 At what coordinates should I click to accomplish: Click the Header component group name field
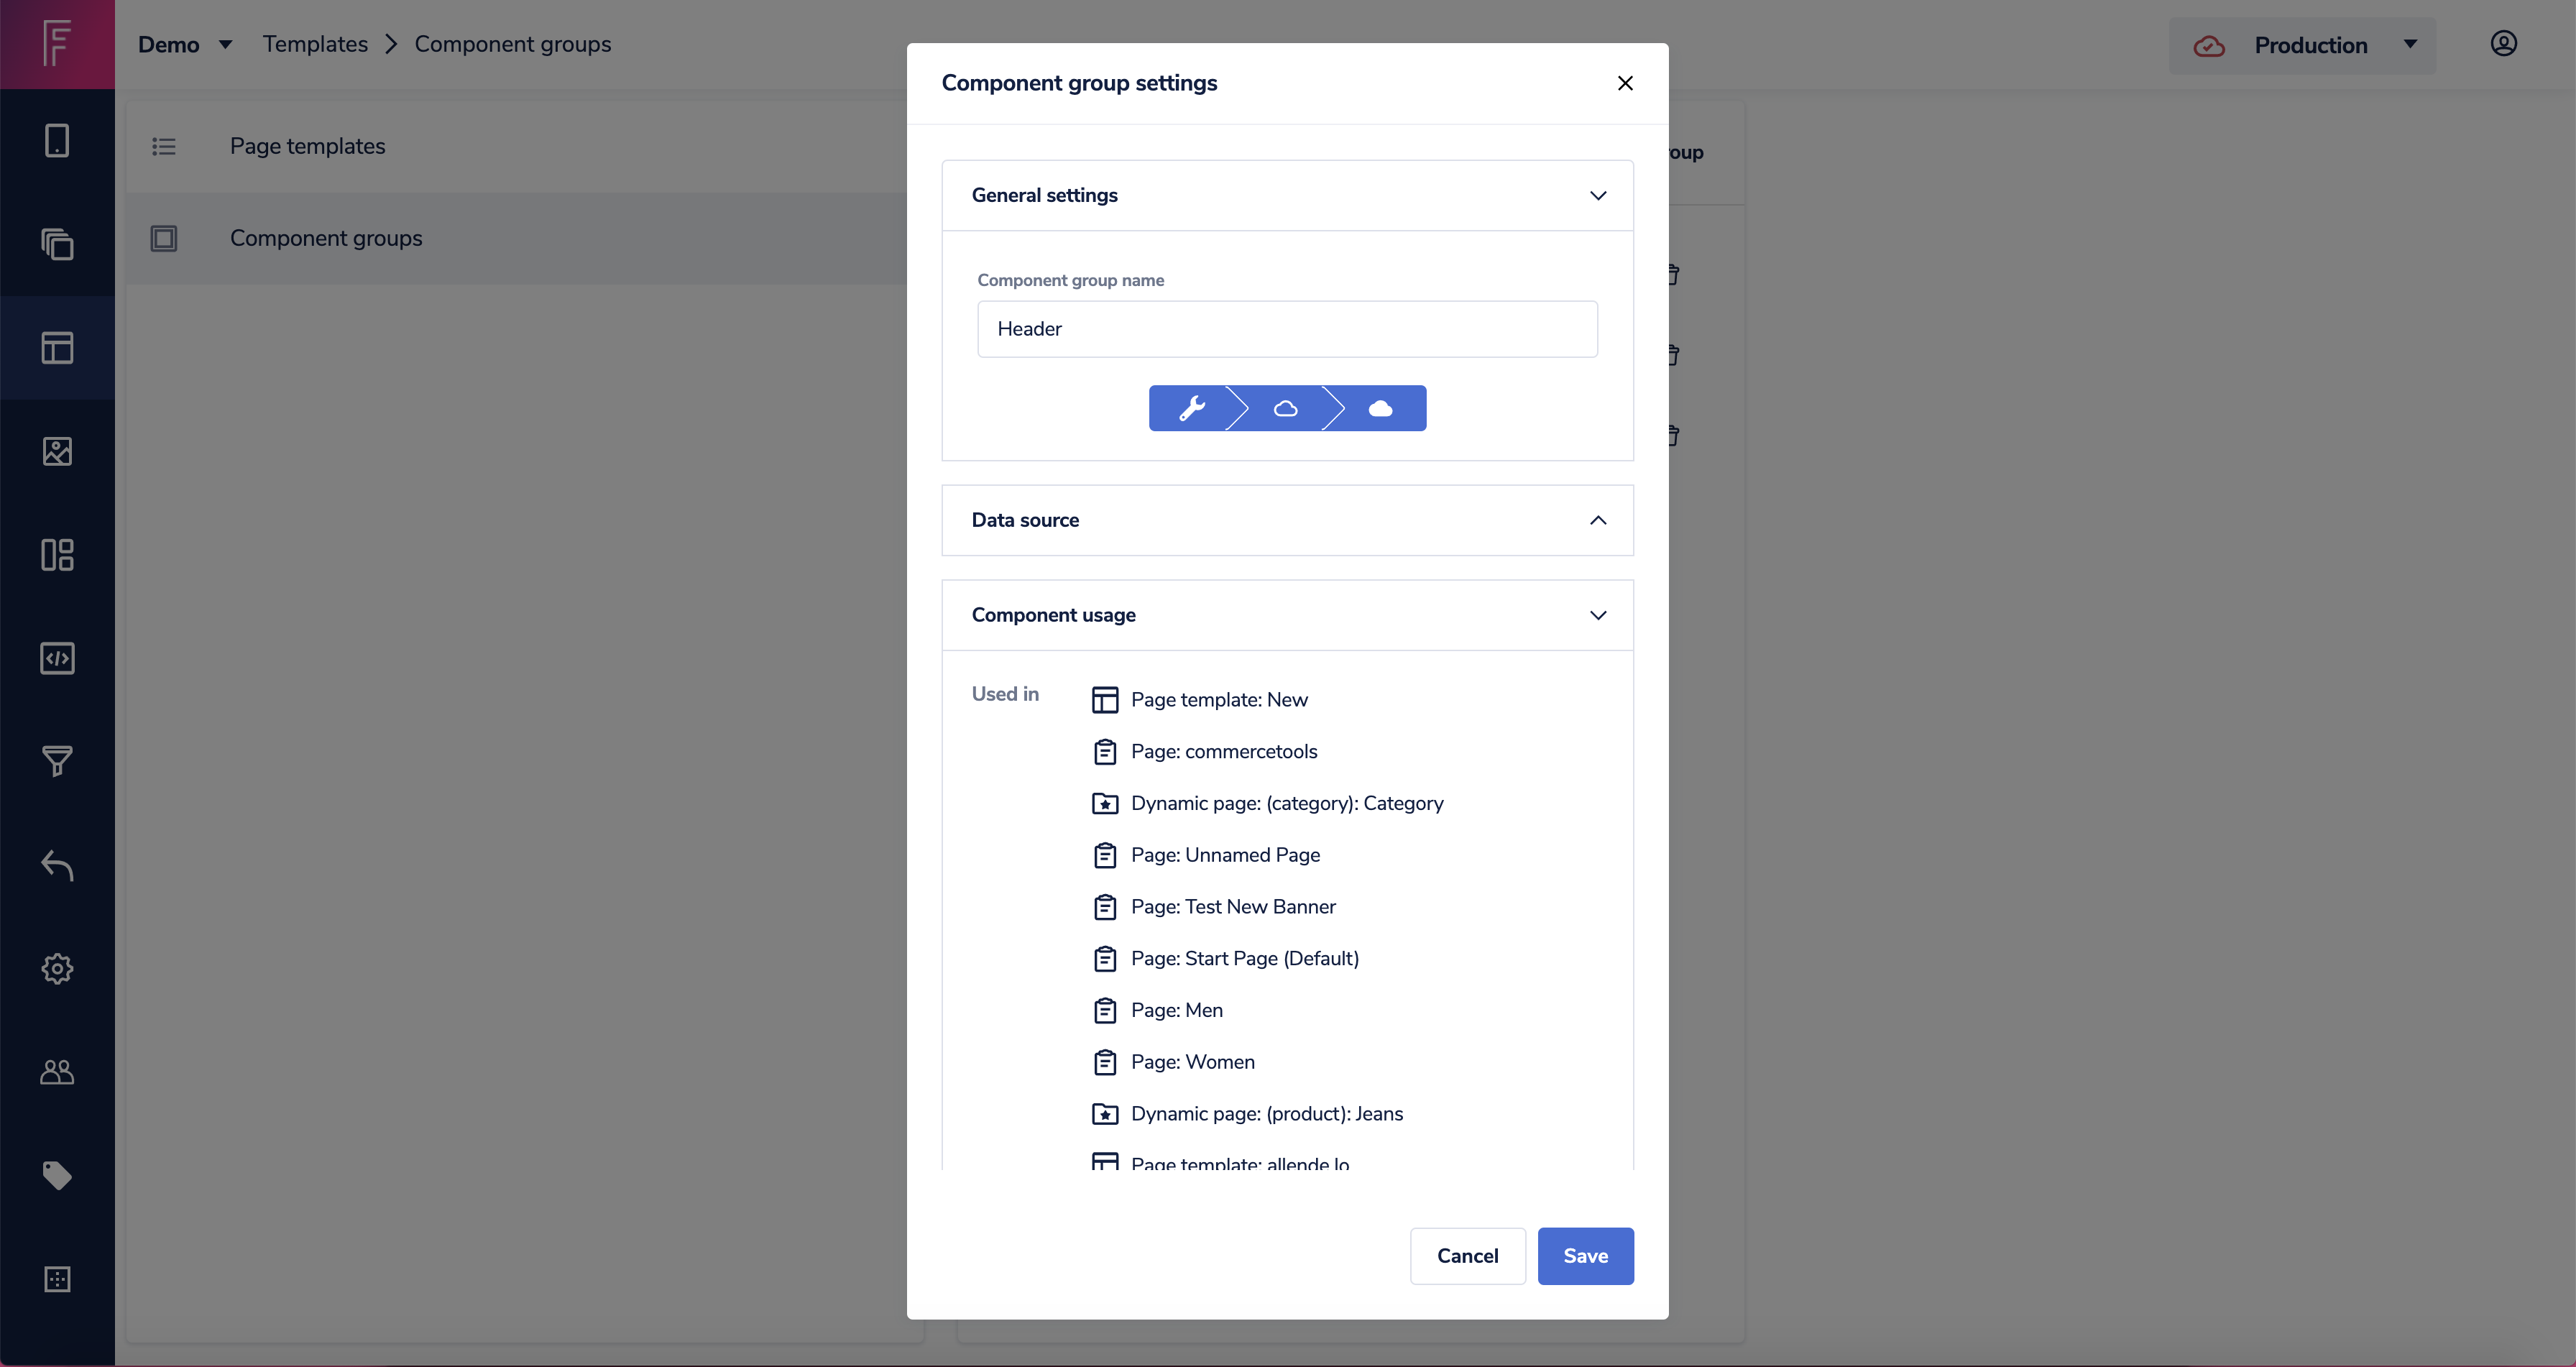point(1286,329)
